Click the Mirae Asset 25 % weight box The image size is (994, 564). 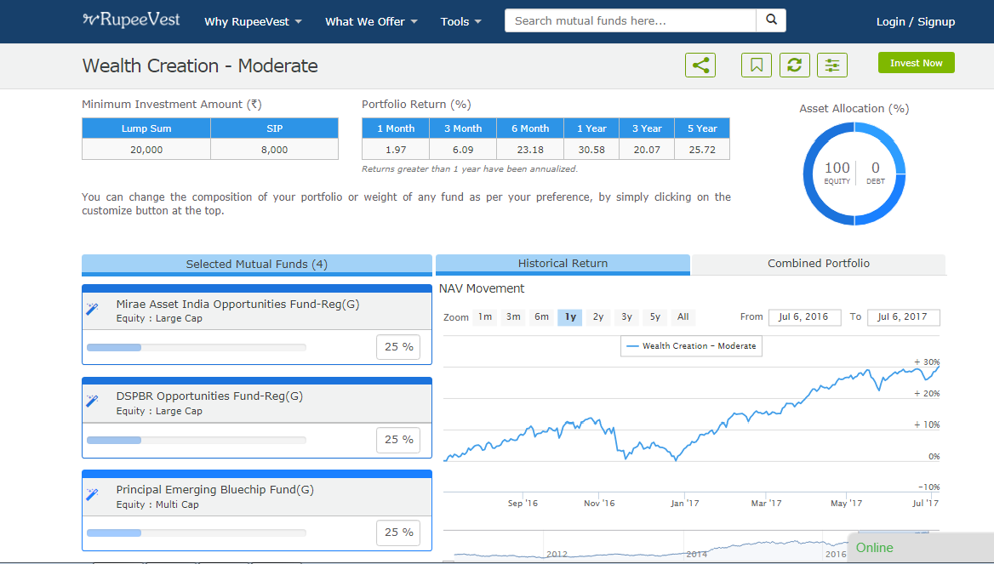(398, 347)
